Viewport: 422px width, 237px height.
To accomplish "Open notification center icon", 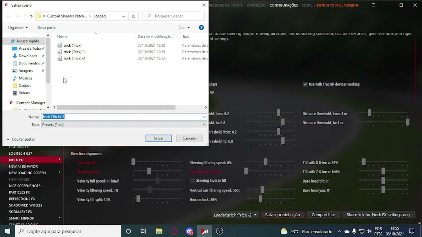I will 411,231.
